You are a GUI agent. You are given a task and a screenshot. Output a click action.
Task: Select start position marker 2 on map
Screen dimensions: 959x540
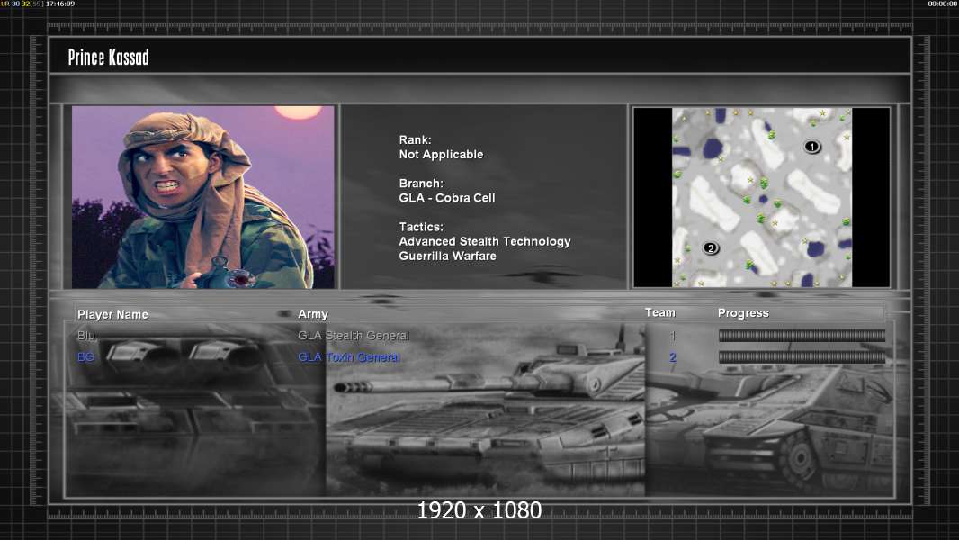point(710,248)
